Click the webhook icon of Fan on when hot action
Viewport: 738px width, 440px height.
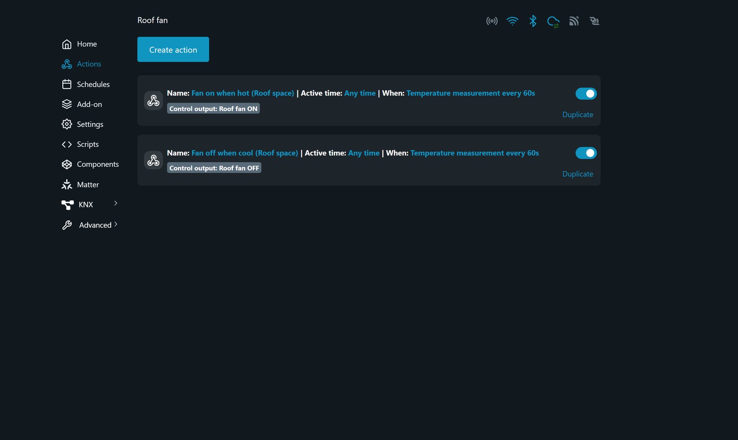click(154, 100)
